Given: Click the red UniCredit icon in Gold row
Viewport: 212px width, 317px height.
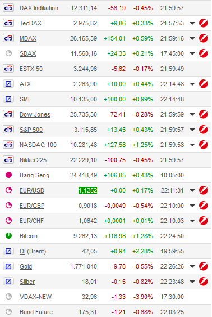Looking at the screenshot, I should point(204,266).
